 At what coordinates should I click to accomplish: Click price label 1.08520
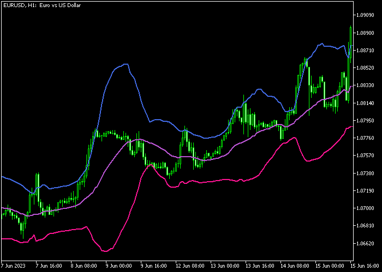click(x=365, y=68)
